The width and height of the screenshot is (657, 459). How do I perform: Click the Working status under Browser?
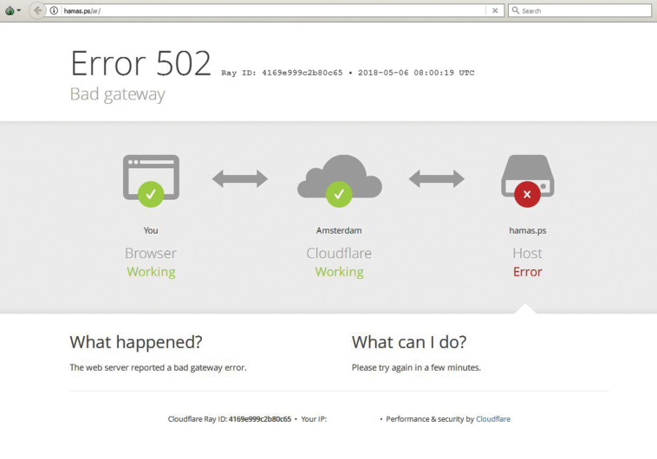pyautogui.click(x=151, y=272)
